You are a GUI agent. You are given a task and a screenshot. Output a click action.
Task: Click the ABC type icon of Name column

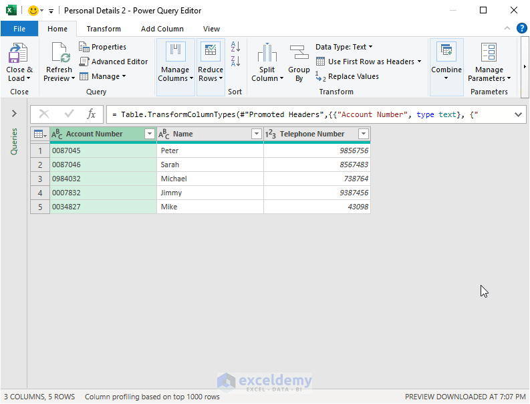164,134
